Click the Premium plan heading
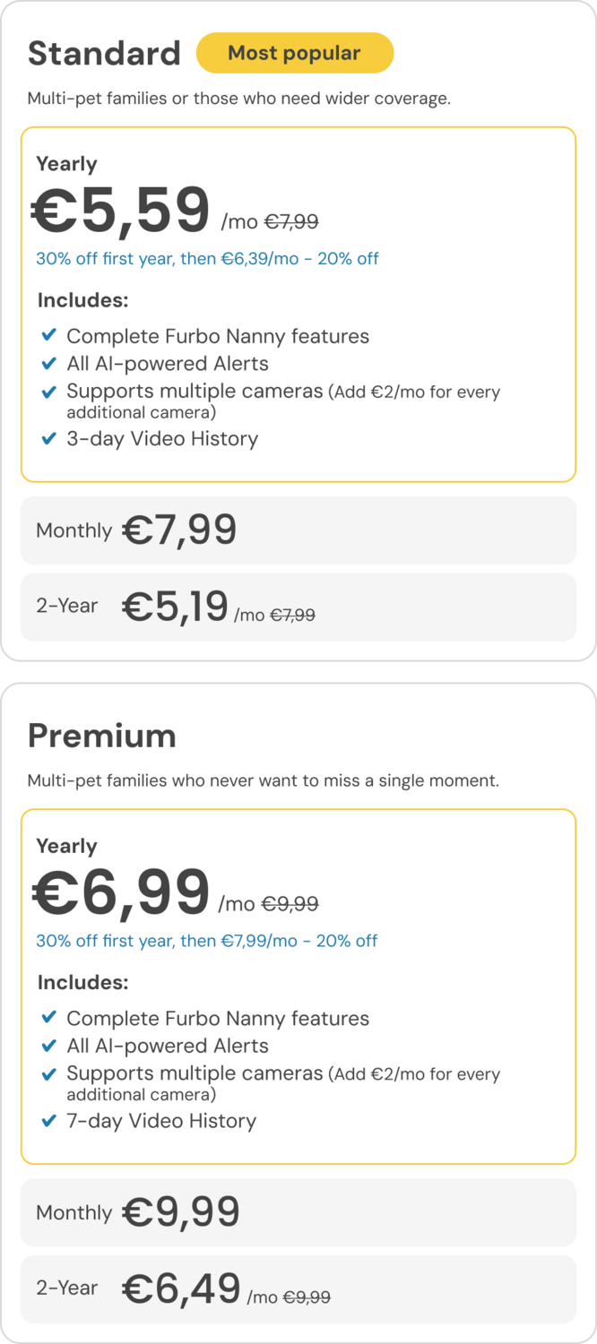 [x=102, y=736]
